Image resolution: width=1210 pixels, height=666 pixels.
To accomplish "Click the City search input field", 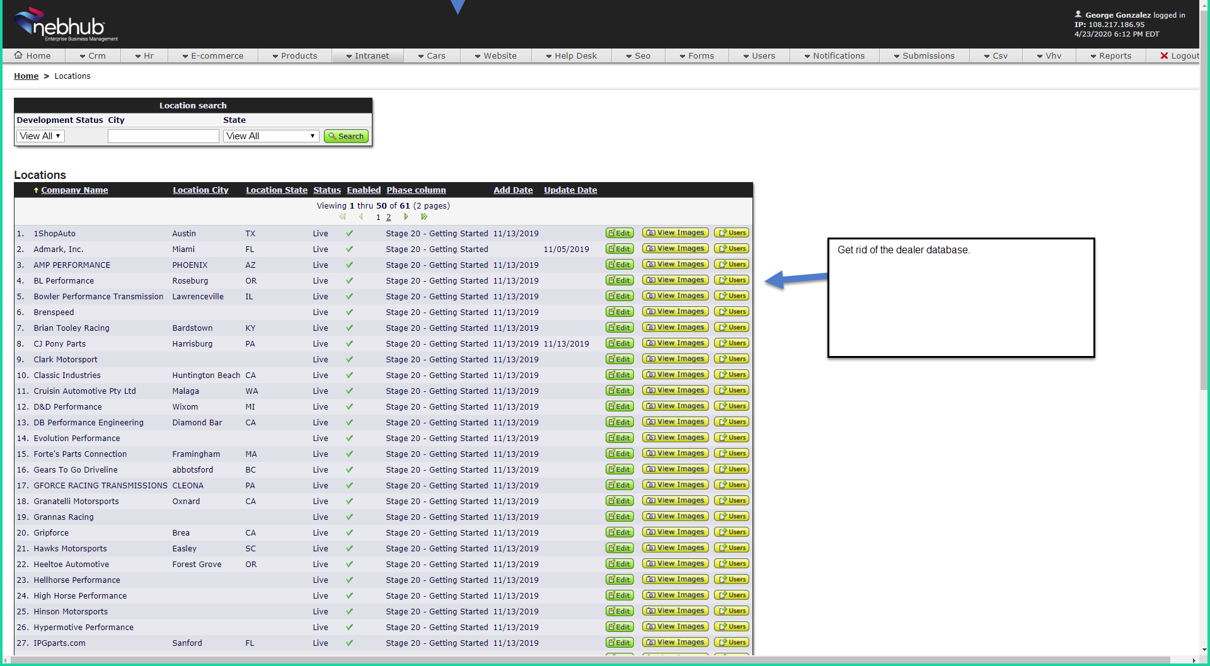I will [163, 136].
